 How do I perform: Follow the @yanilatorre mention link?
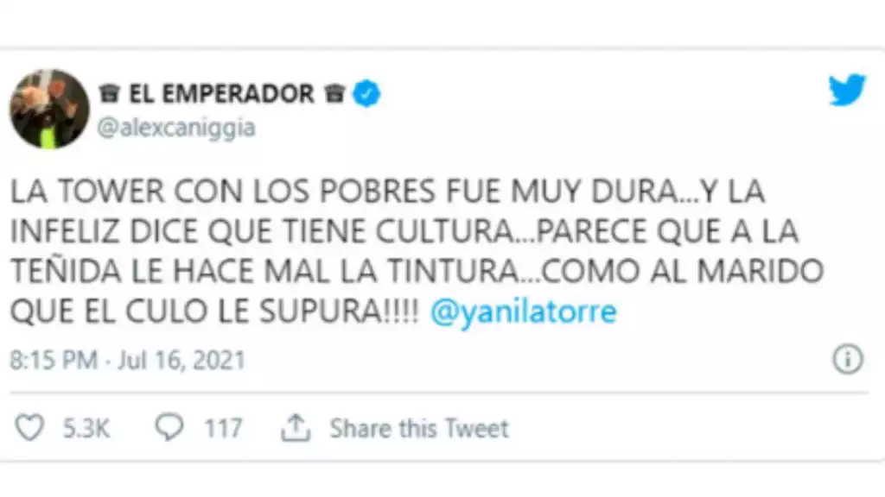tap(523, 311)
